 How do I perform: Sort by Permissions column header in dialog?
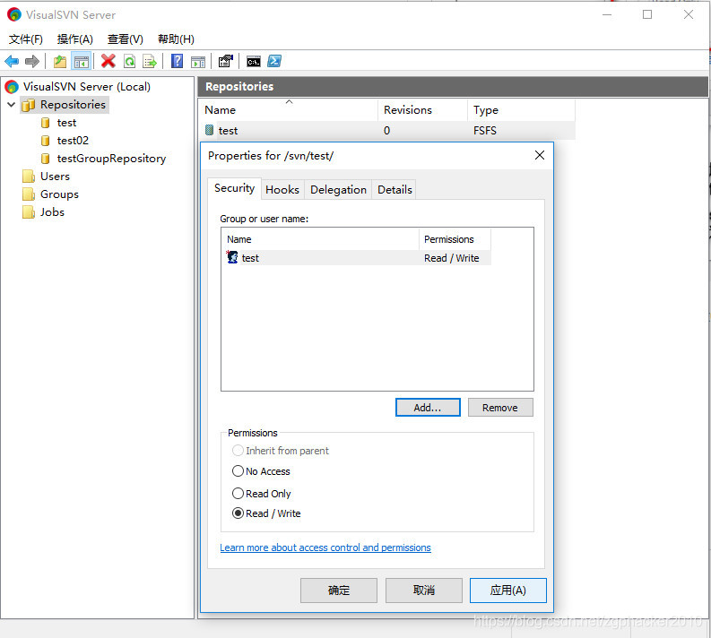(455, 239)
